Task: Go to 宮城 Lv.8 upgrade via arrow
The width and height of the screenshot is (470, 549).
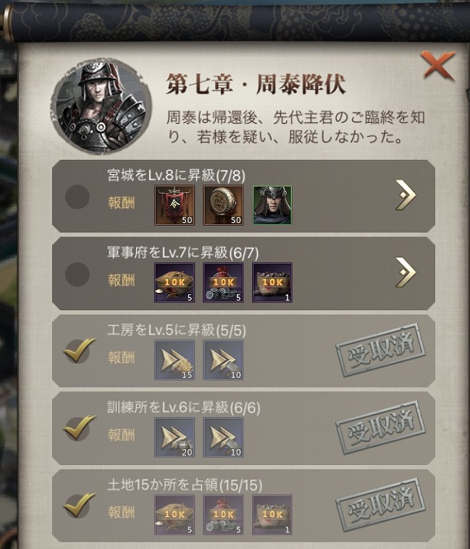Action: point(406,195)
